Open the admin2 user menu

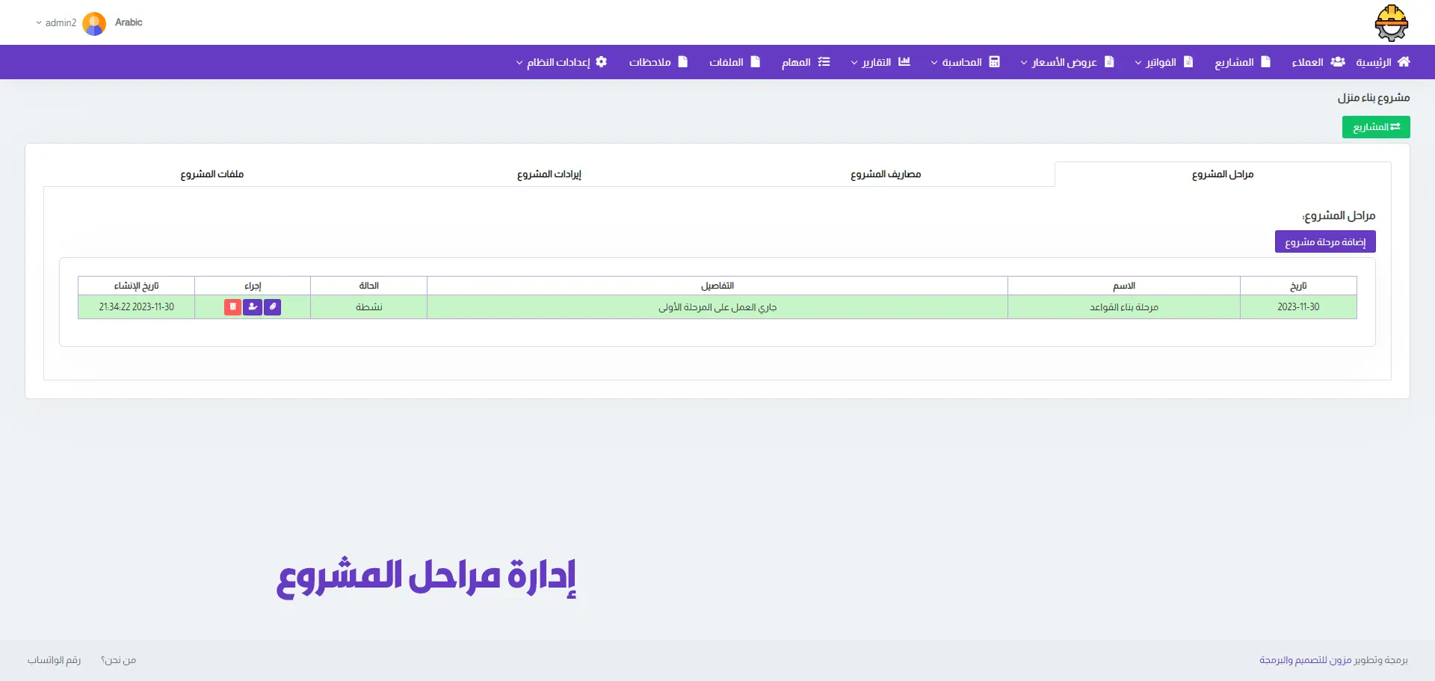(57, 23)
